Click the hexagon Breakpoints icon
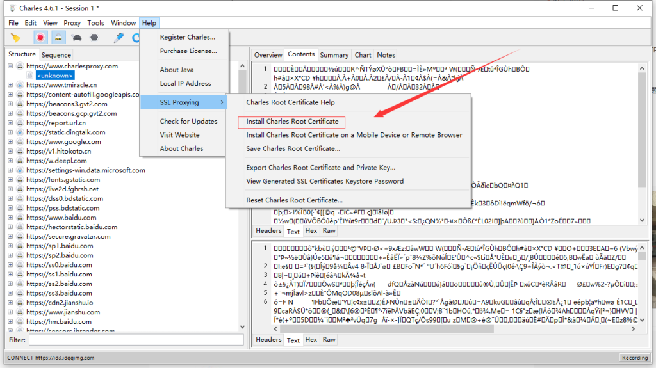 point(94,38)
